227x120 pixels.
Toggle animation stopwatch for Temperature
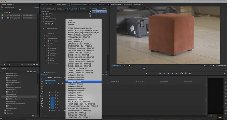pyautogui.click(x=49, y=41)
